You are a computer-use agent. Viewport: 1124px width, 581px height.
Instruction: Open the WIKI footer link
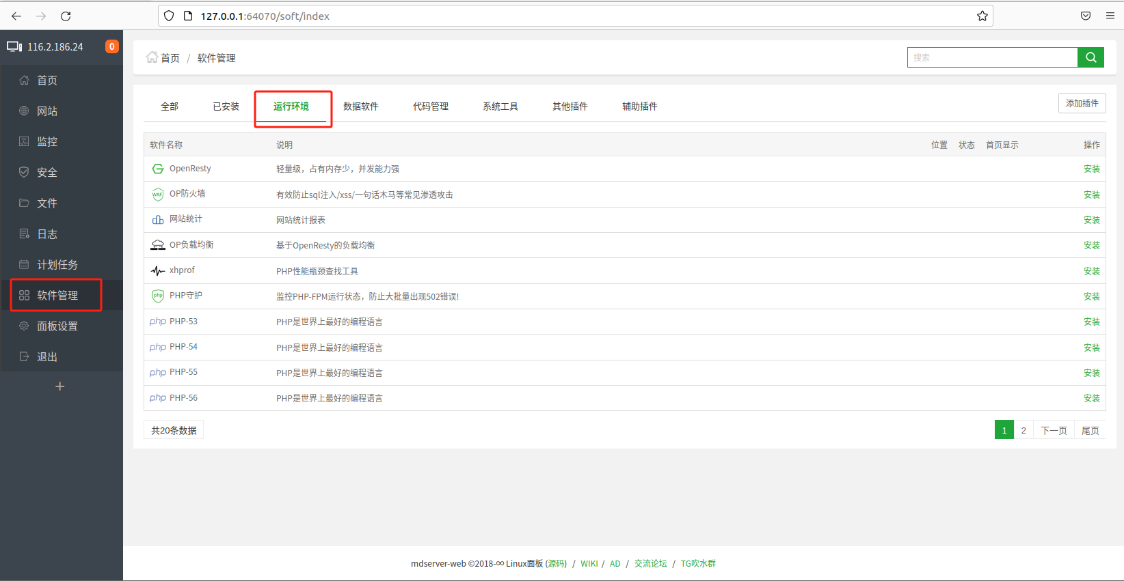pos(589,563)
